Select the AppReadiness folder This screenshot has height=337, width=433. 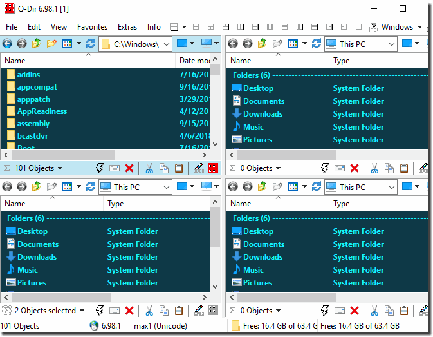click(x=42, y=111)
